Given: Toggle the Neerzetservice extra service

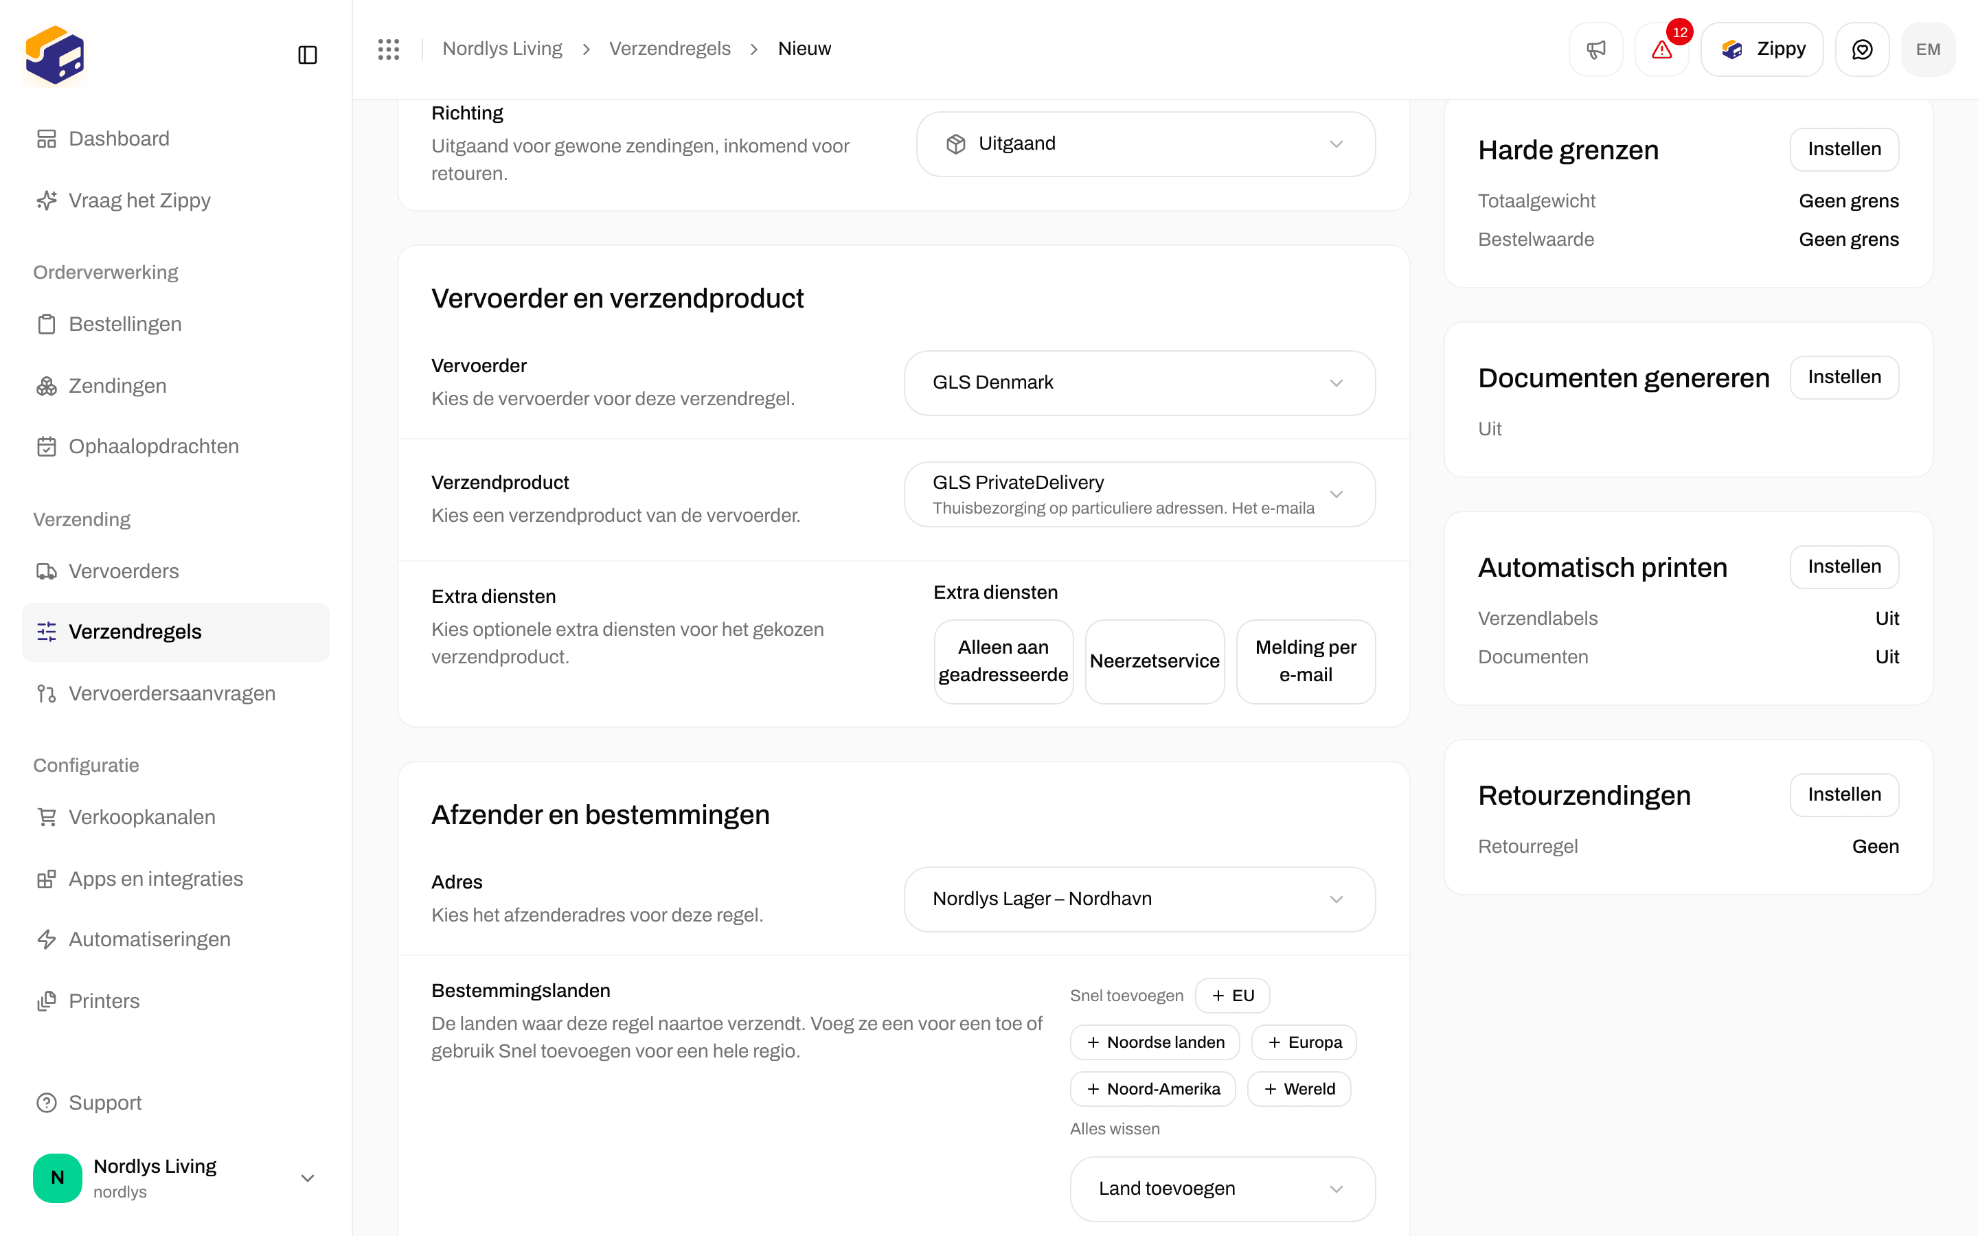Looking at the screenshot, I should click(x=1154, y=661).
